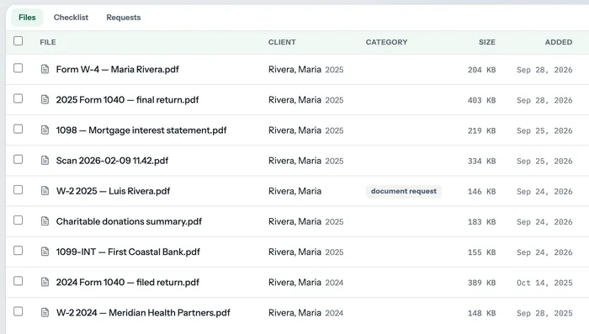Click client Rivera, Maria 2025 in Form W-4 row

(x=305, y=70)
